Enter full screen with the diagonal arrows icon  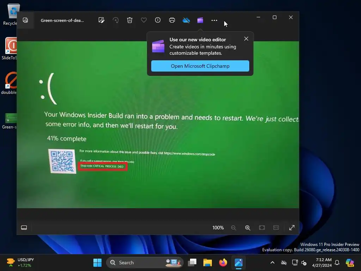(292, 228)
